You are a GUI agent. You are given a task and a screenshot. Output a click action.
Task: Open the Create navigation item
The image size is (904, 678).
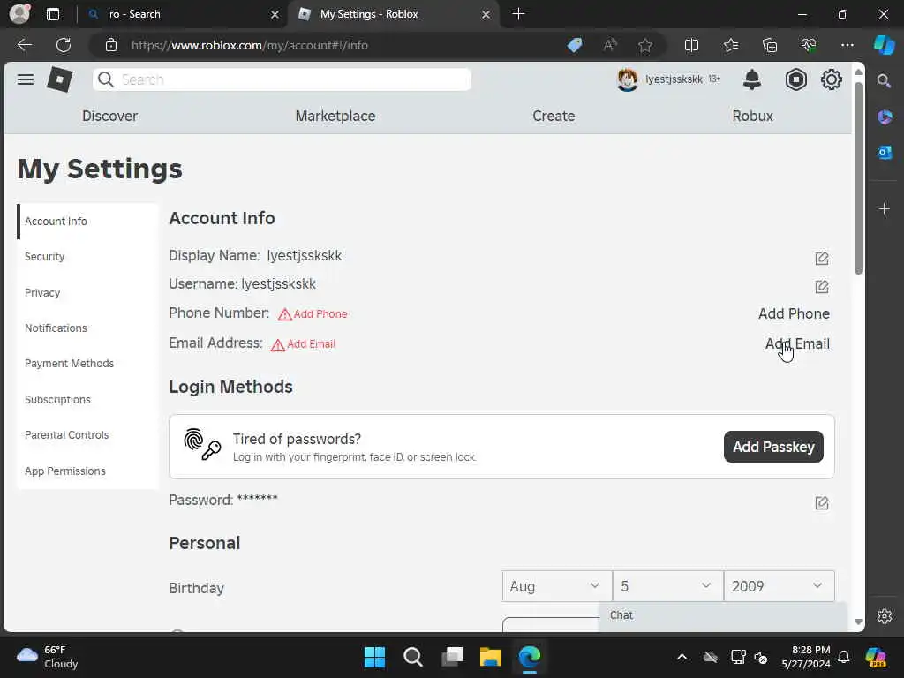click(x=554, y=116)
